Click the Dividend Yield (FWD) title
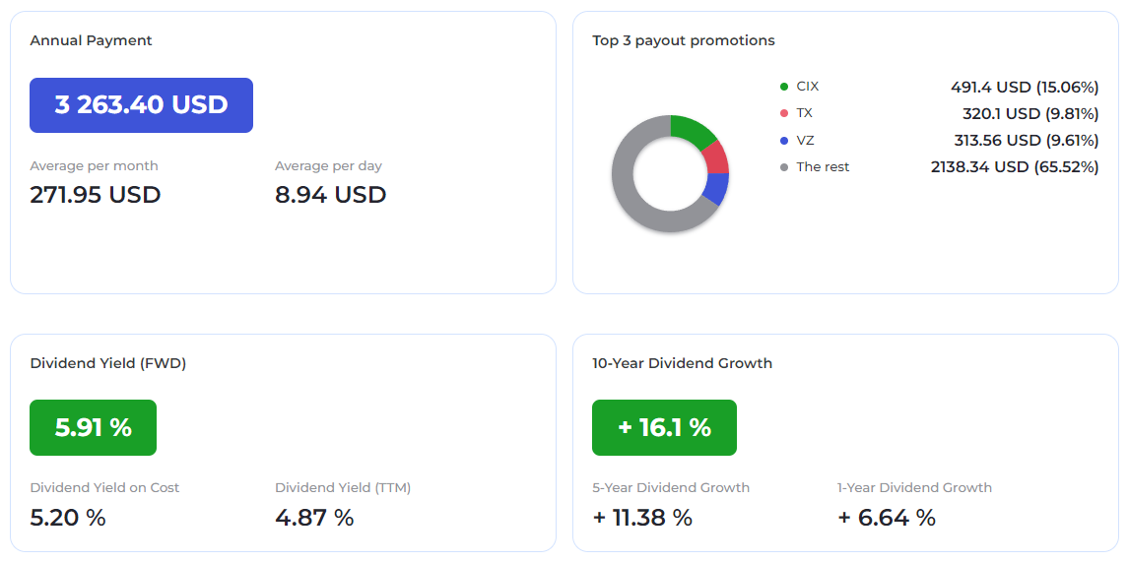The width and height of the screenshot is (1128, 563). 108,363
